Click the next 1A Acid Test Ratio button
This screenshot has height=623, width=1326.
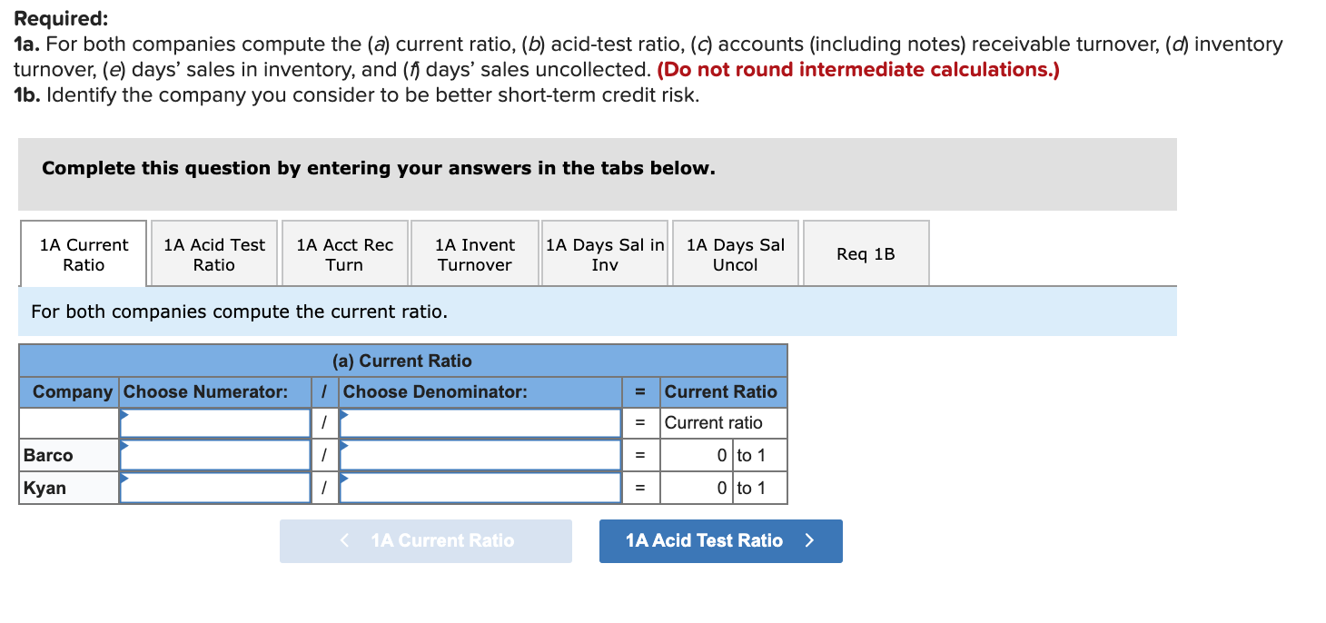click(721, 541)
